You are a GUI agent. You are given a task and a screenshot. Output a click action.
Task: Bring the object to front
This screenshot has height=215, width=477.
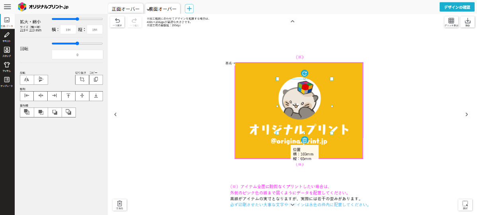click(27, 112)
